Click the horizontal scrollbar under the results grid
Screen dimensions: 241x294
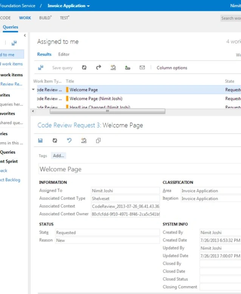pyautogui.click(x=108, y=111)
